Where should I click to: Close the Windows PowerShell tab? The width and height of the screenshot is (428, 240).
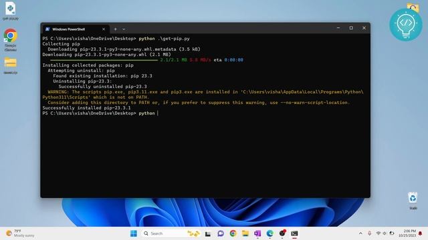click(x=104, y=29)
